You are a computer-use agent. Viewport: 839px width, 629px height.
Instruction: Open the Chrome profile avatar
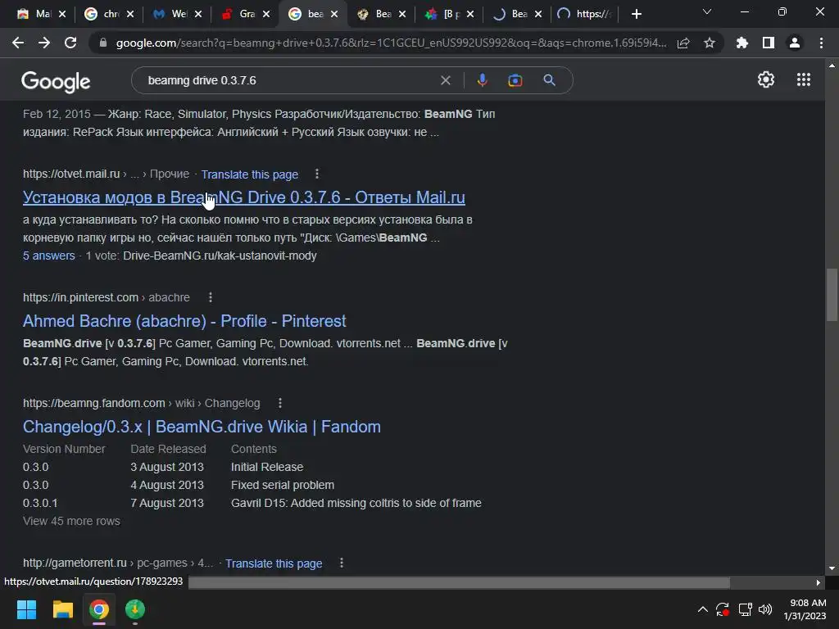tap(795, 43)
